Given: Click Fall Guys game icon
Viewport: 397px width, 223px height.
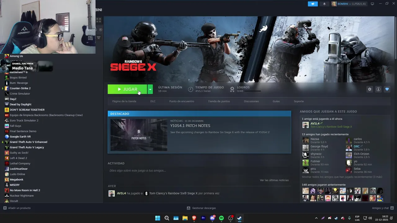Looking at the screenshot, I should pyautogui.click(x=7, y=126).
